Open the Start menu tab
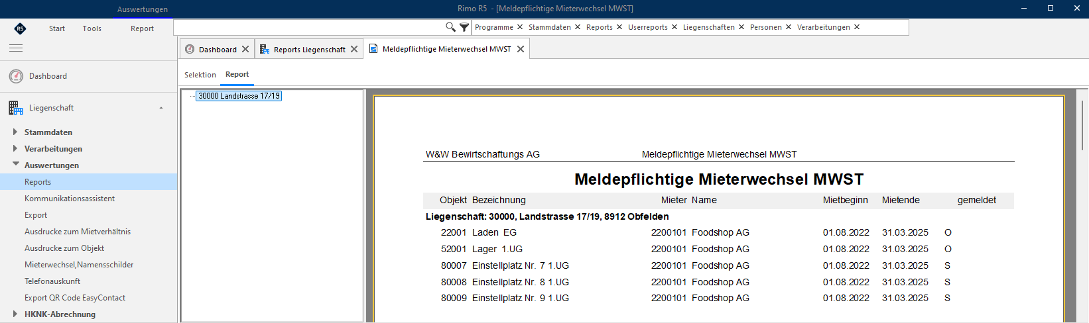The width and height of the screenshot is (1089, 323). click(57, 28)
